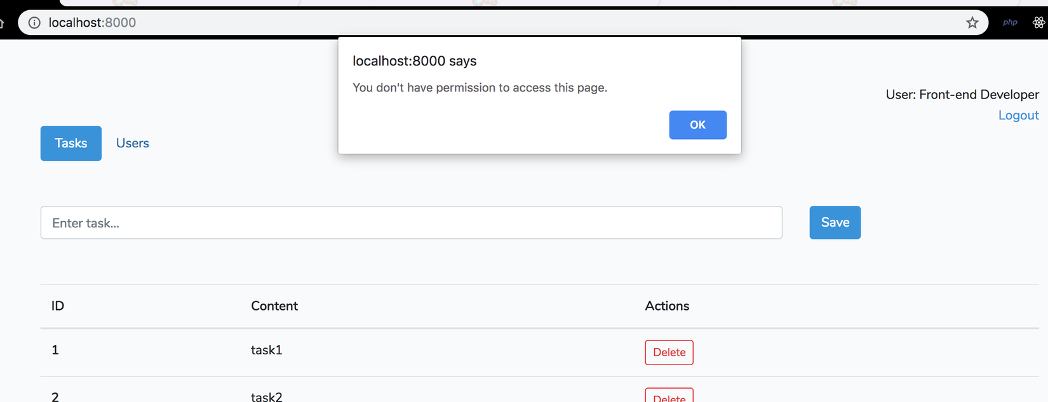This screenshot has height=402, width=1048.
Task: Open the React Developer Tools extension icon
Action: [x=1038, y=23]
